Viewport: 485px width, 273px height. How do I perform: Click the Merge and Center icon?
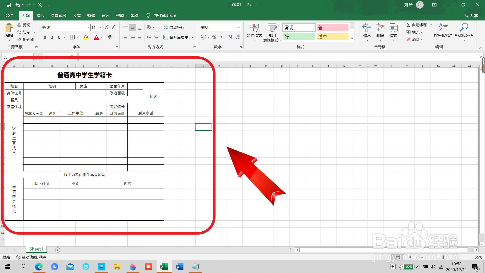[166, 37]
